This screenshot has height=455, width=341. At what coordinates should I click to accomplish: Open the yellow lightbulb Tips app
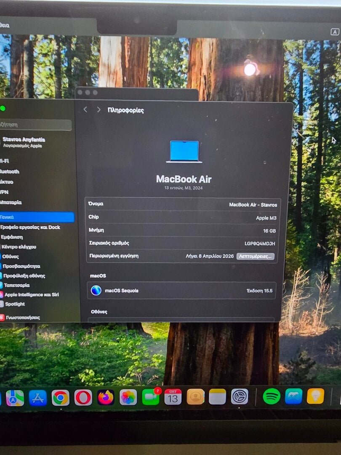pyautogui.click(x=315, y=396)
